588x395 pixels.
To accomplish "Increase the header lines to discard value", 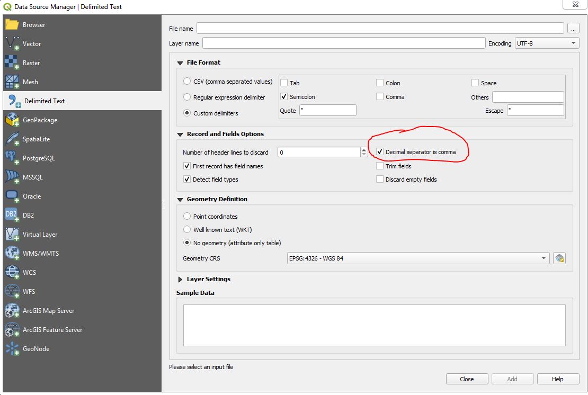I will 364,149.
